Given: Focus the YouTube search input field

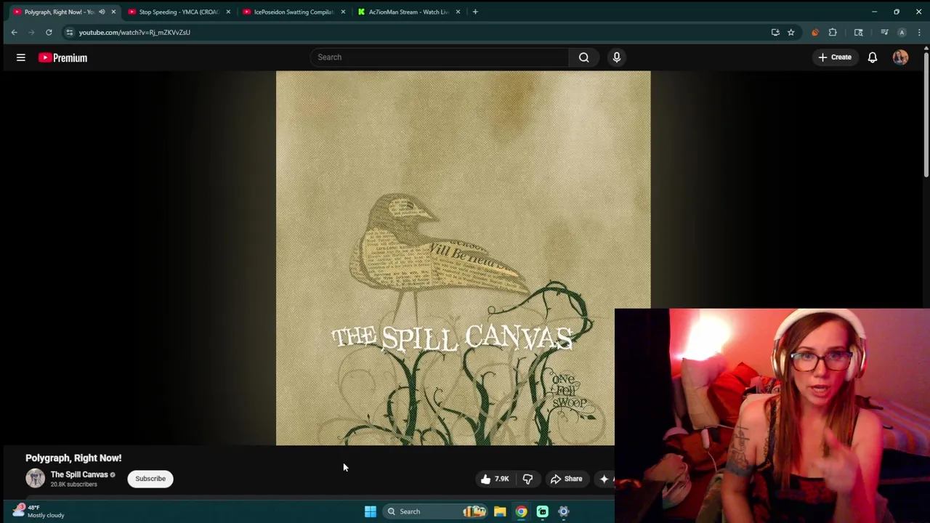Looking at the screenshot, I should tap(440, 57).
